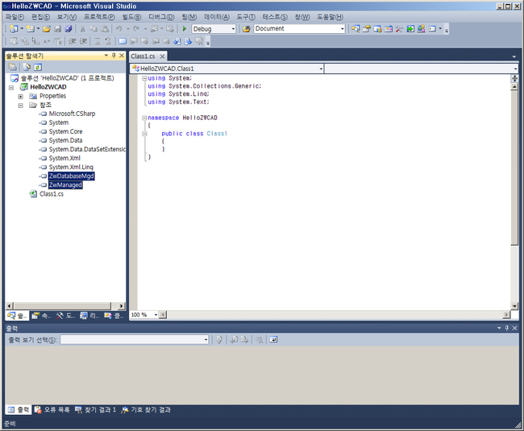Click the Decrease Indent toolbar icon
The height and width of the screenshot is (431, 524).
[73, 41]
